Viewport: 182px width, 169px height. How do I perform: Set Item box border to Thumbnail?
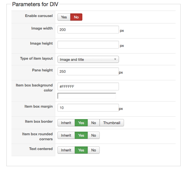coord(112,123)
